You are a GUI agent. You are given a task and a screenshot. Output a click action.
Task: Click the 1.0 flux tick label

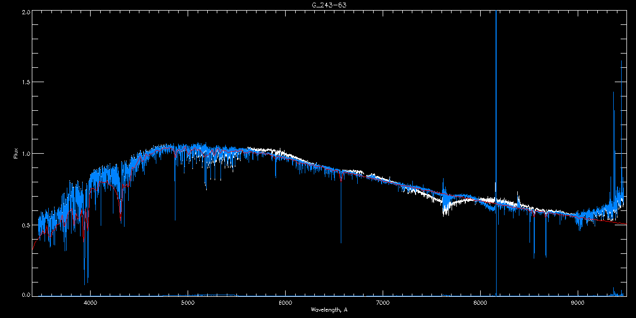tap(25, 154)
